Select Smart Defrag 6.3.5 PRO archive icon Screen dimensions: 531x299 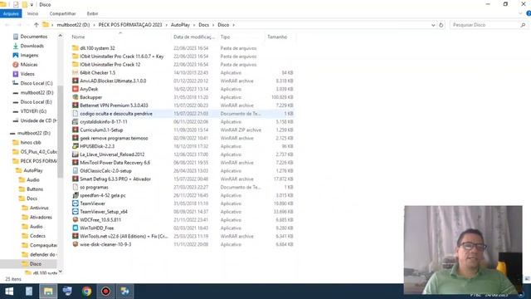point(76,179)
